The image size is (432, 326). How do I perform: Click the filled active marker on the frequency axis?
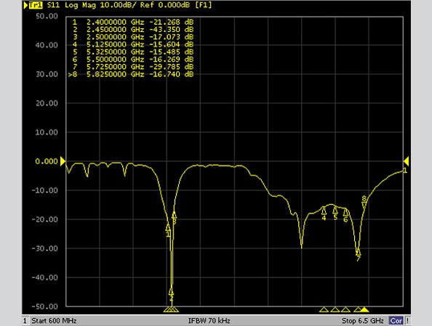click(364, 310)
